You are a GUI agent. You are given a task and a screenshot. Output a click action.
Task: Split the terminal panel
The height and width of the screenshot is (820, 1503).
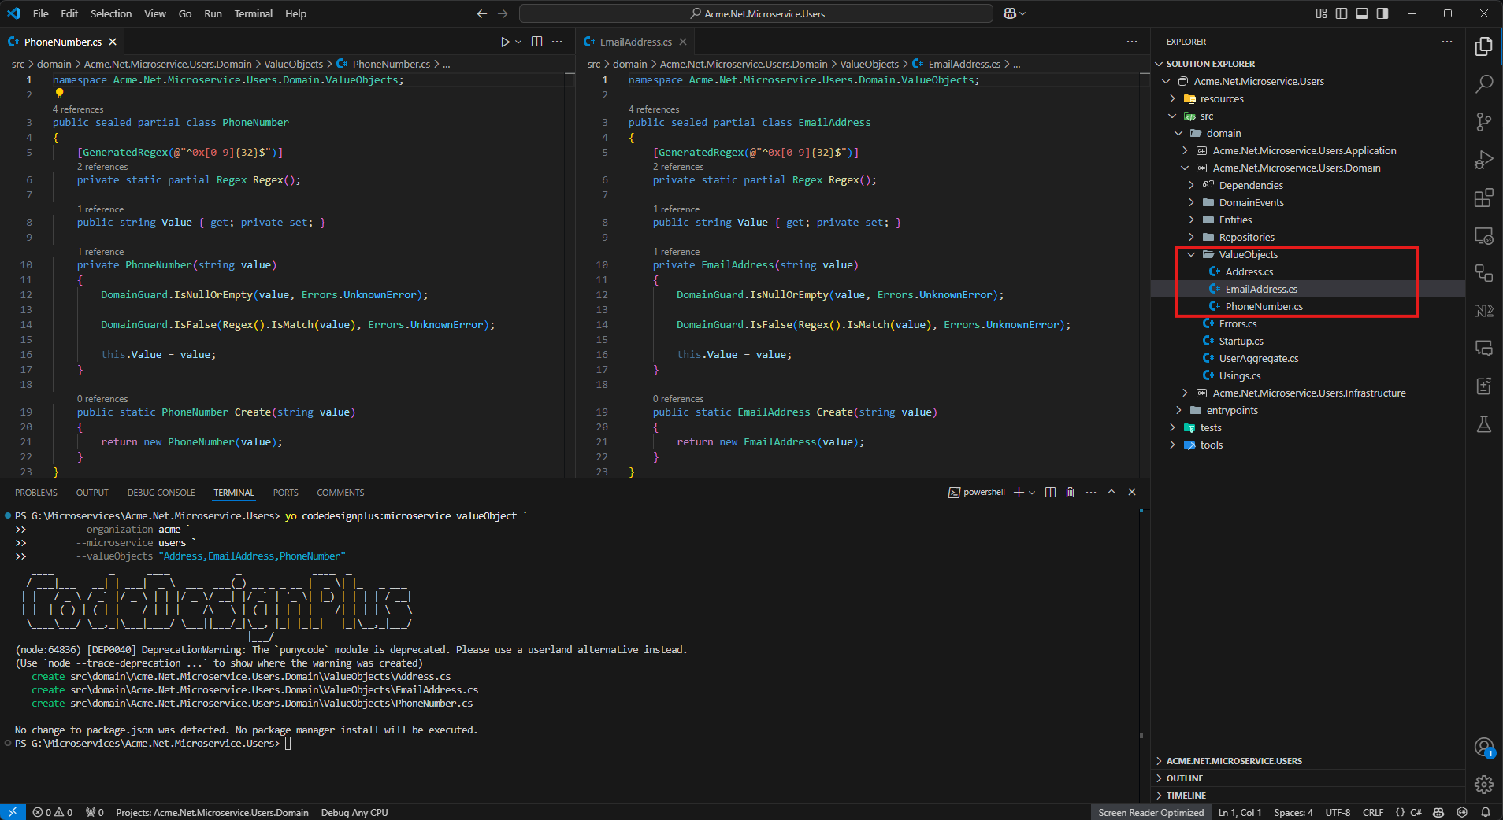click(x=1050, y=492)
